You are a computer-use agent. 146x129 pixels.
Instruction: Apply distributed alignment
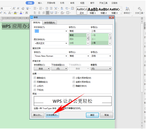coord(52,13)
